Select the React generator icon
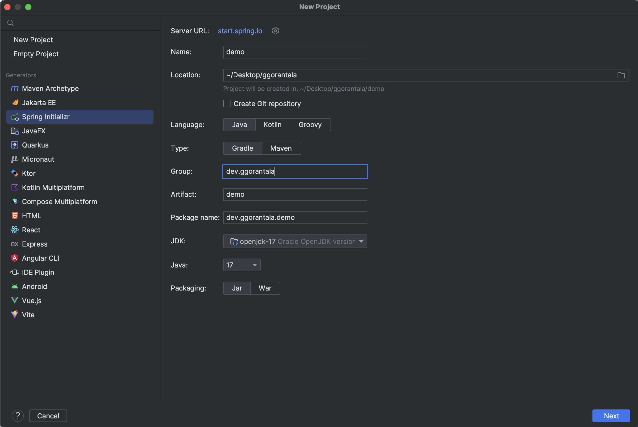 [14, 230]
